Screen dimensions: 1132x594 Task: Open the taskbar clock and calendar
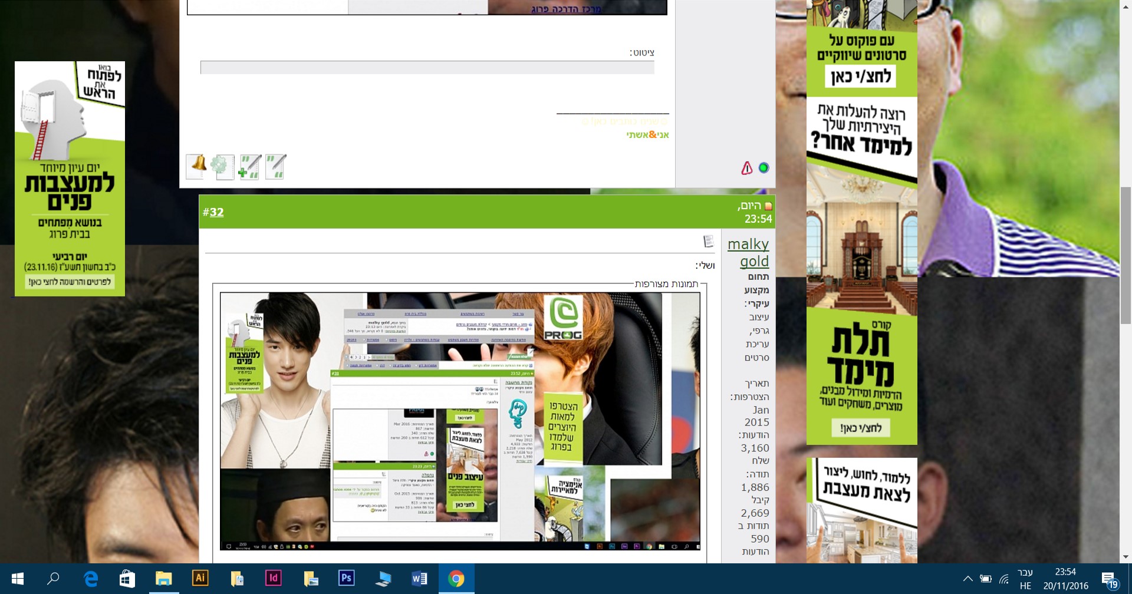(x=1065, y=579)
